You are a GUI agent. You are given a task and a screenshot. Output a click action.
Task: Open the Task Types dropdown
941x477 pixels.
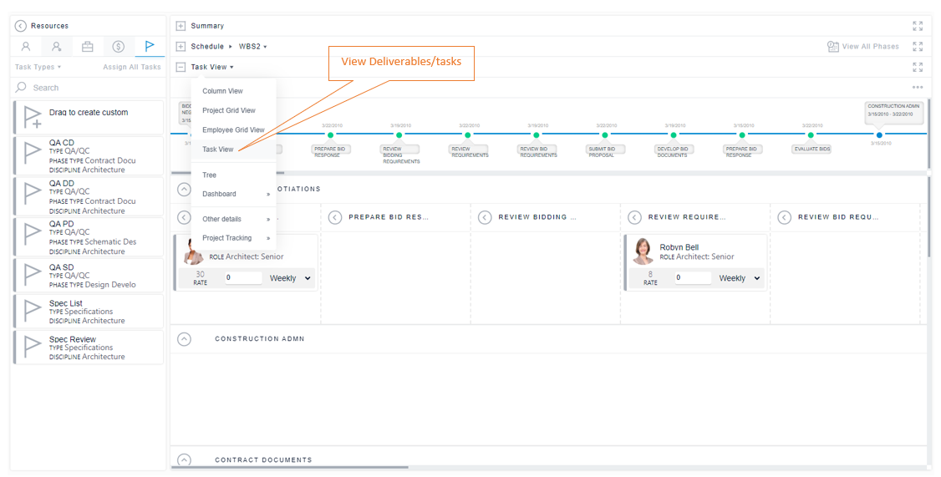coord(38,67)
